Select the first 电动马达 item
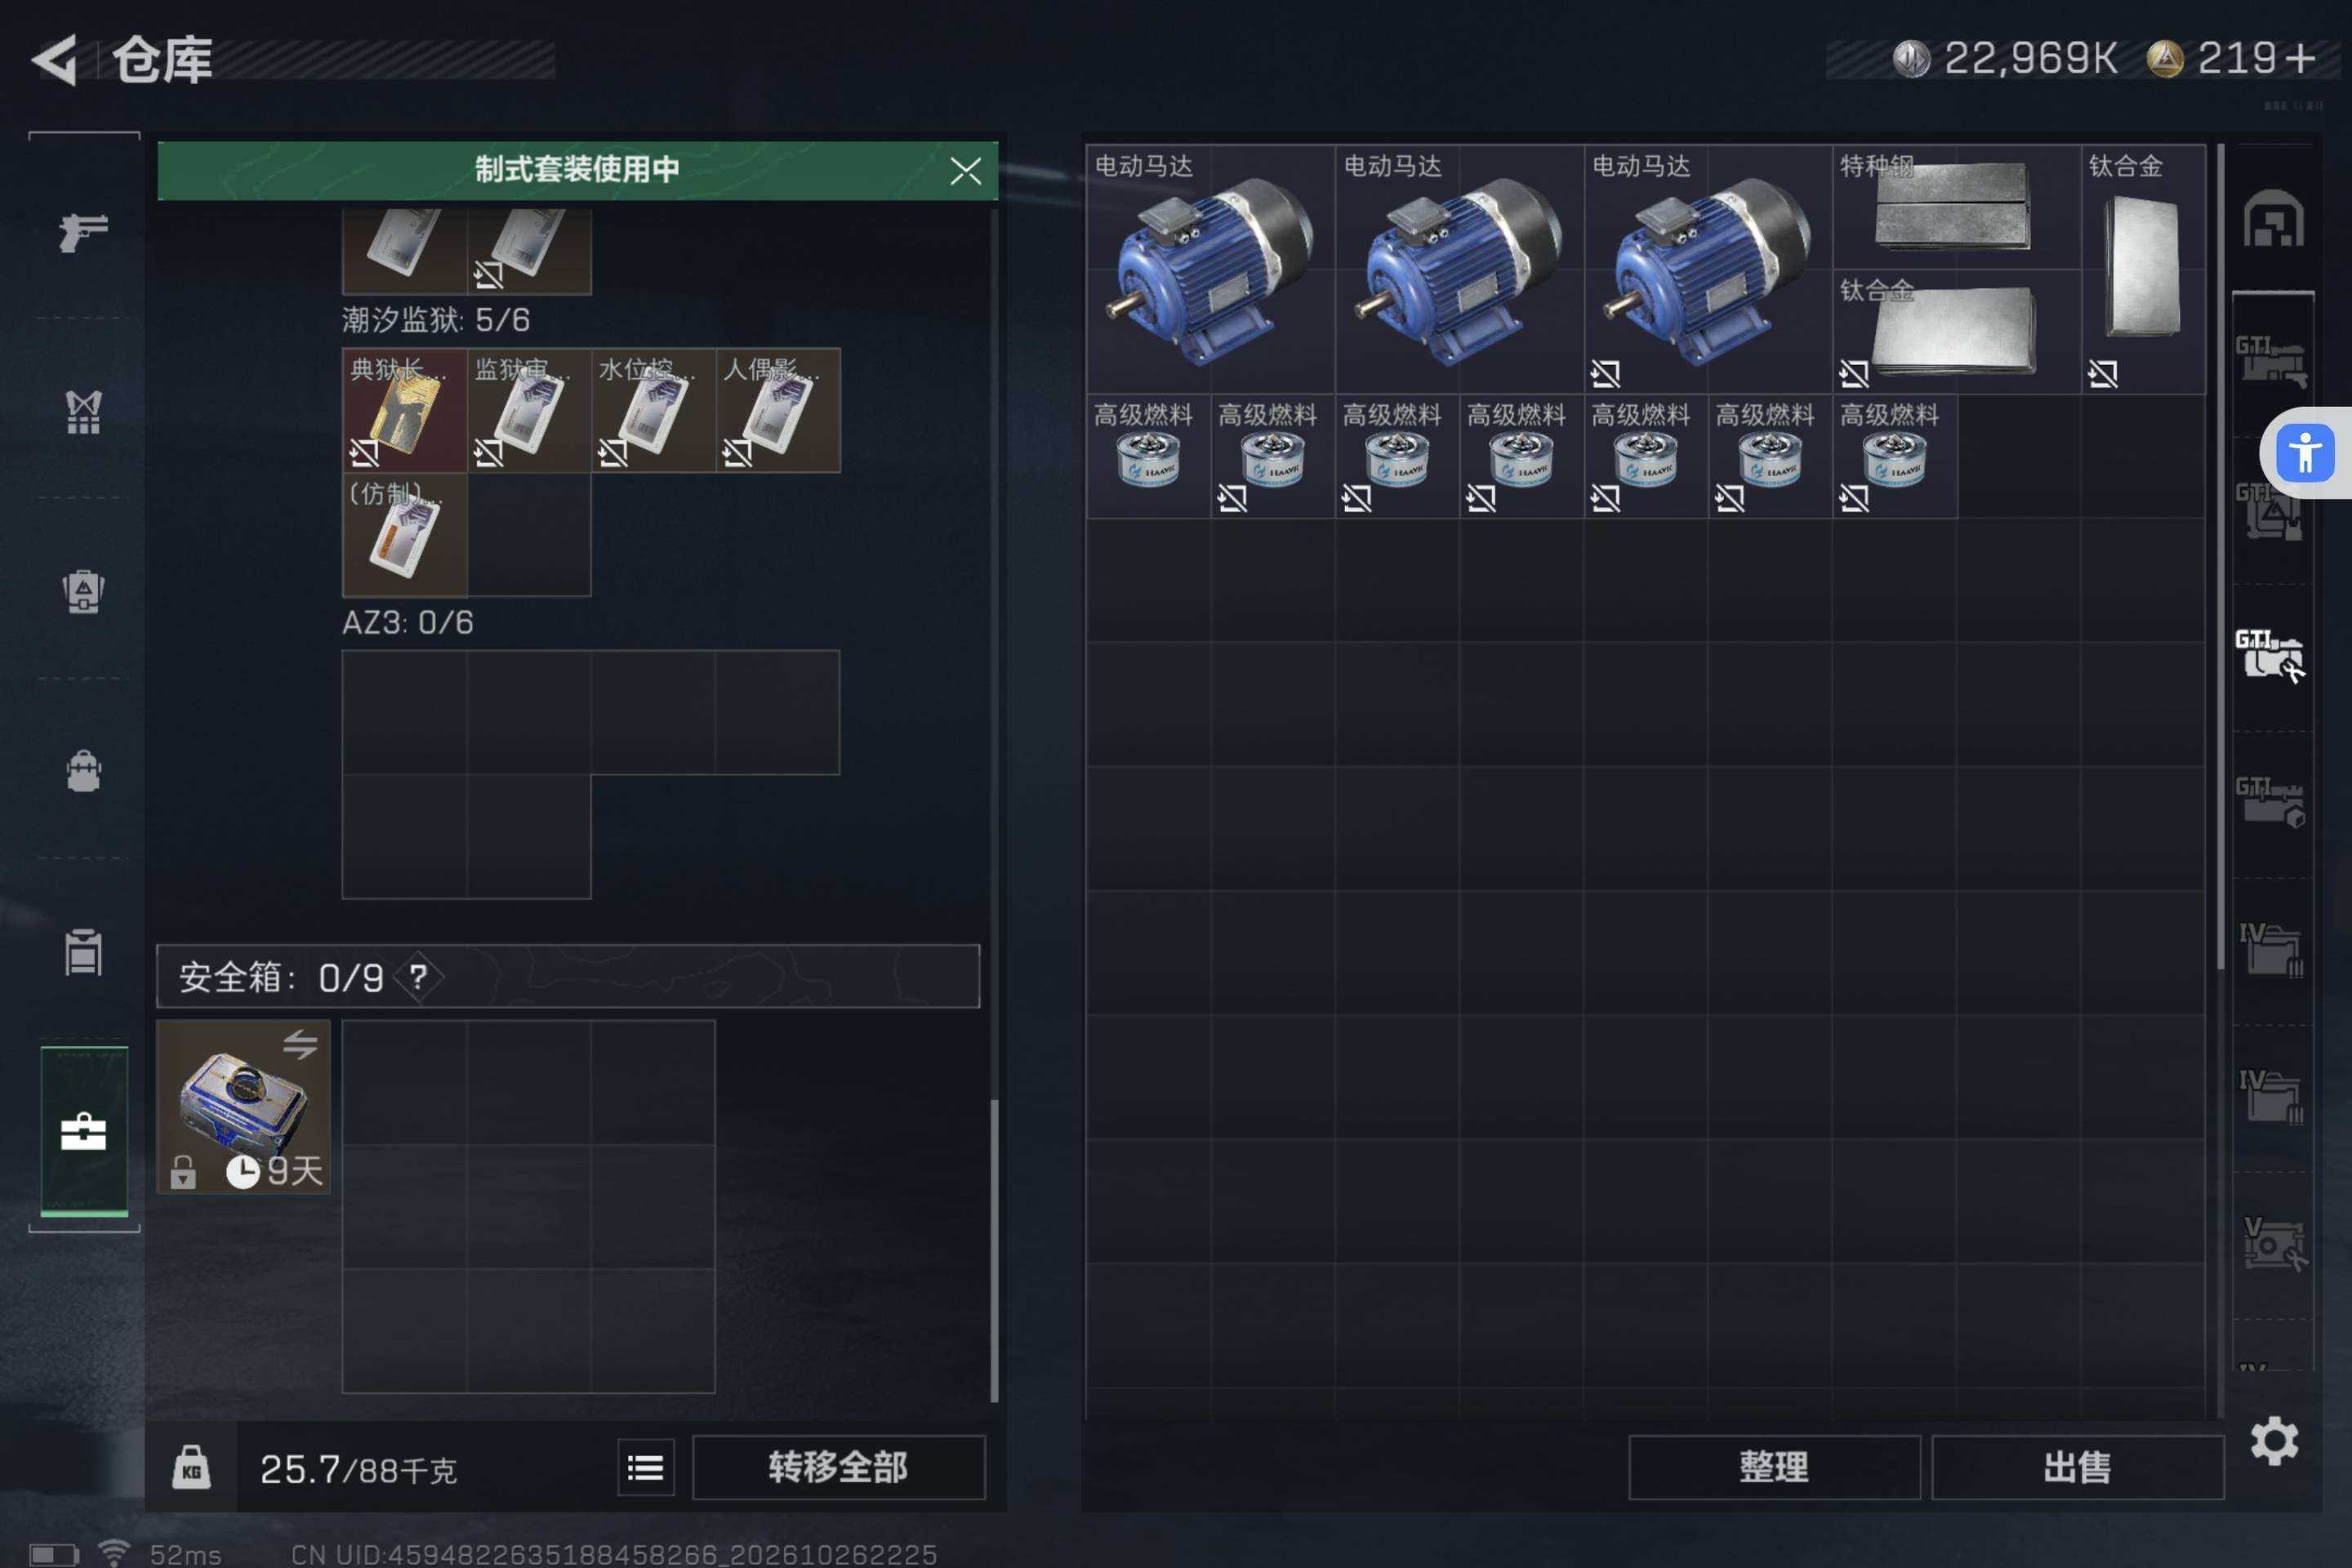The width and height of the screenshot is (2352, 1568). pos(1211,270)
